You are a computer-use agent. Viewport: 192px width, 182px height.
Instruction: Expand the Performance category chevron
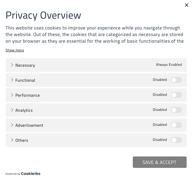tap(12, 95)
